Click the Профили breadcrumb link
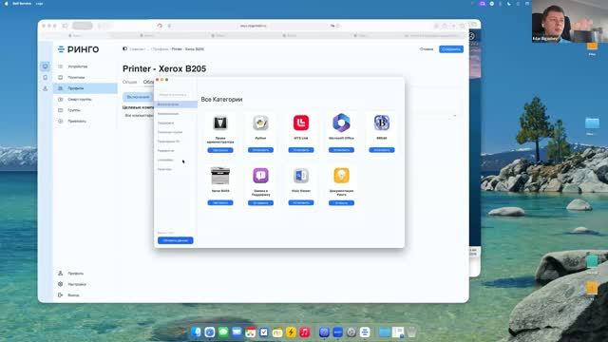This screenshot has height=342, width=608. pos(160,49)
